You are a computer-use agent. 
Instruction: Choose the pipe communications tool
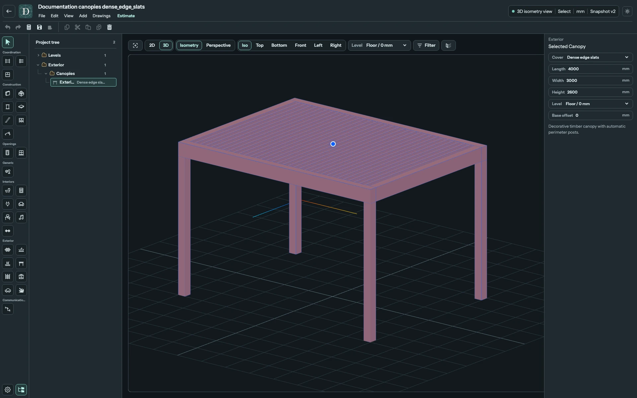[x=8, y=309]
